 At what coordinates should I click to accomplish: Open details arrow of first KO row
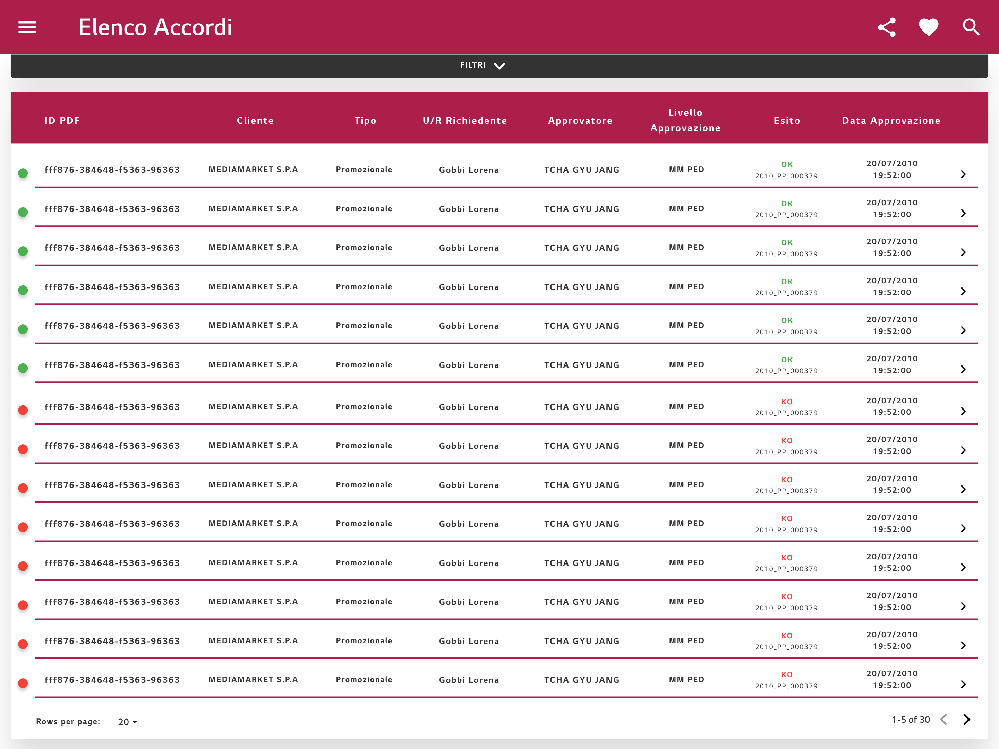(963, 411)
